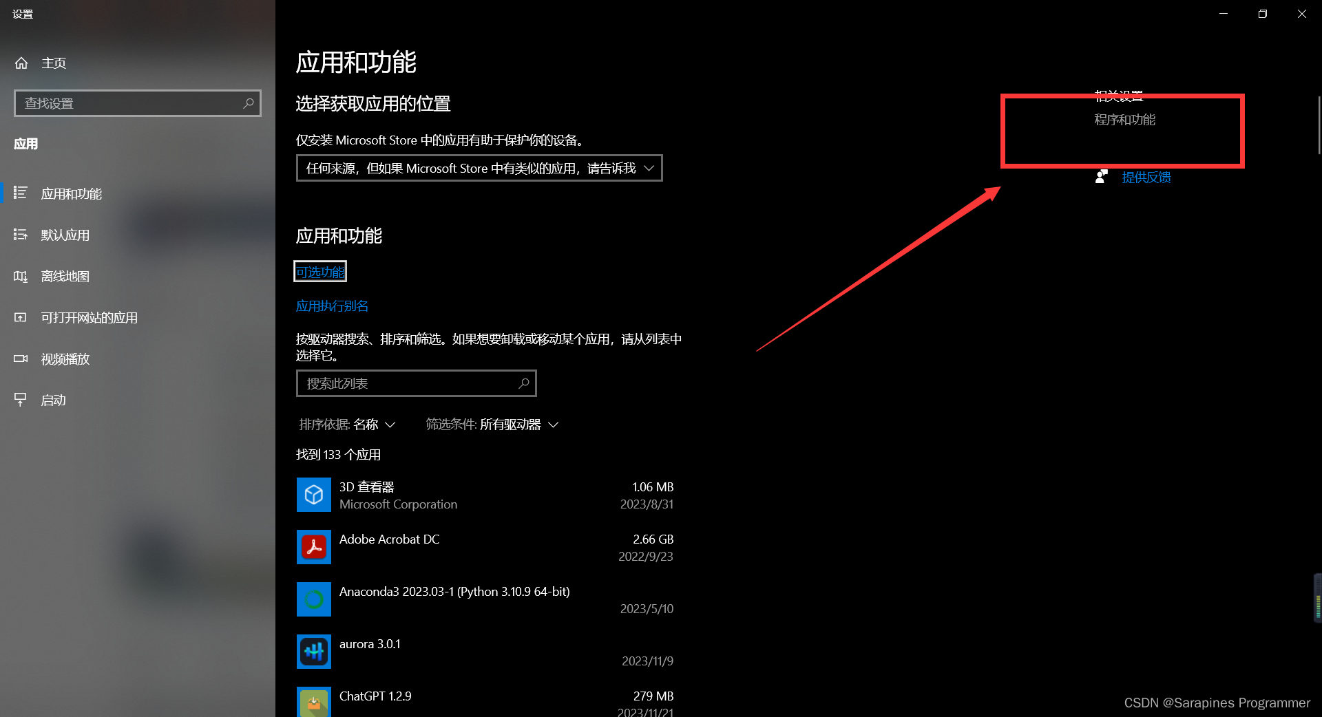
Task: Open the 离线地图 settings page
Action: (x=138, y=276)
